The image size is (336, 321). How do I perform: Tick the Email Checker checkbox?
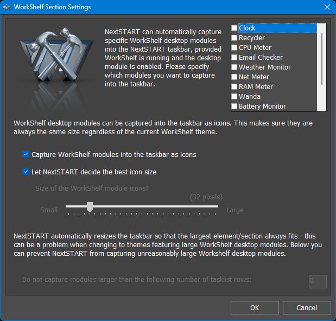[234, 57]
